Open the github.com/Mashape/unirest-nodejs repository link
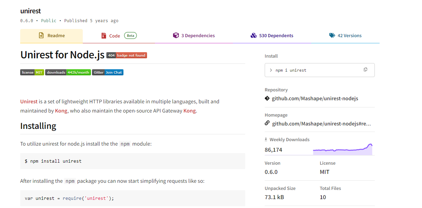Screen dimensions: 422x208 tap(315, 99)
